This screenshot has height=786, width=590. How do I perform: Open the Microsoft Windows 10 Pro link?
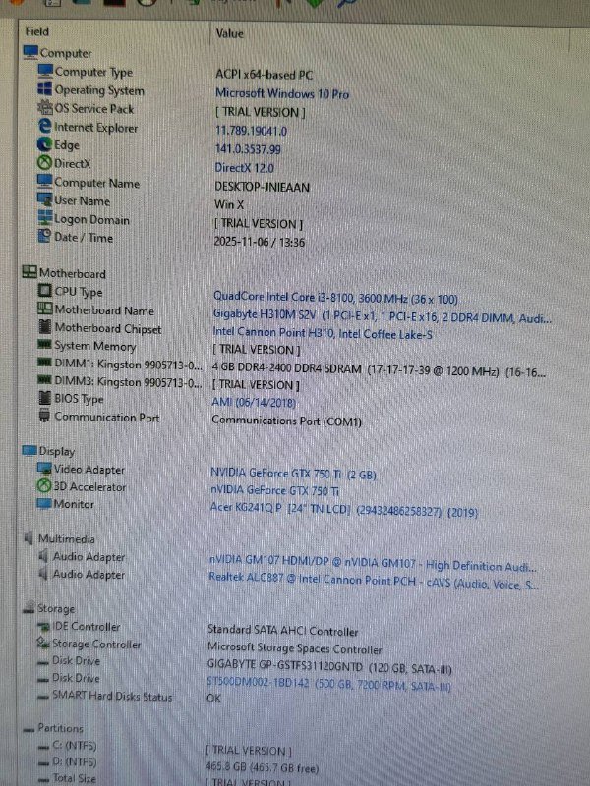[x=282, y=93]
